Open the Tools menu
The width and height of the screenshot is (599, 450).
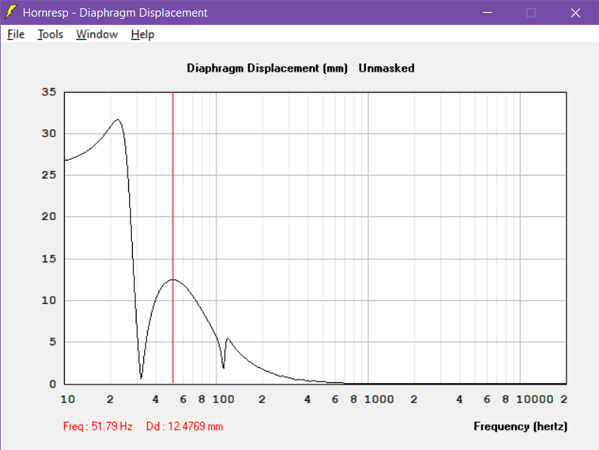pyautogui.click(x=50, y=35)
